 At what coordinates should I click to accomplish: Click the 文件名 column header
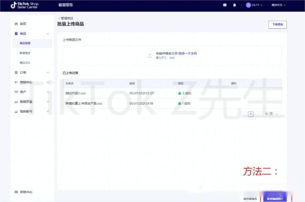[69, 83]
